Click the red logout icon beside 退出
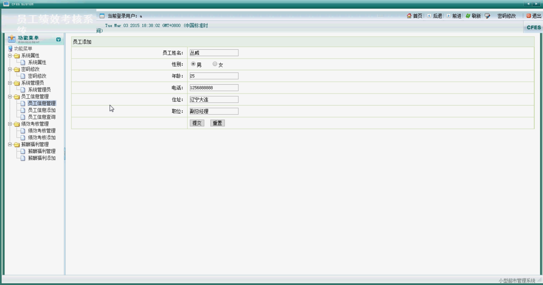The height and width of the screenshot is (285, 543). tap(529, 16)
